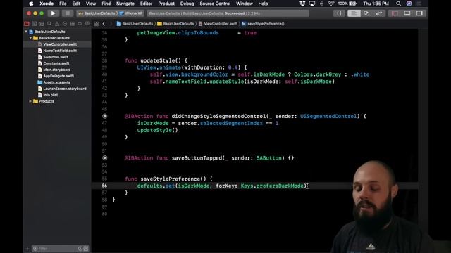Show the issue navigator warning icon
451x253 pixels.
(x=57, y=24)
